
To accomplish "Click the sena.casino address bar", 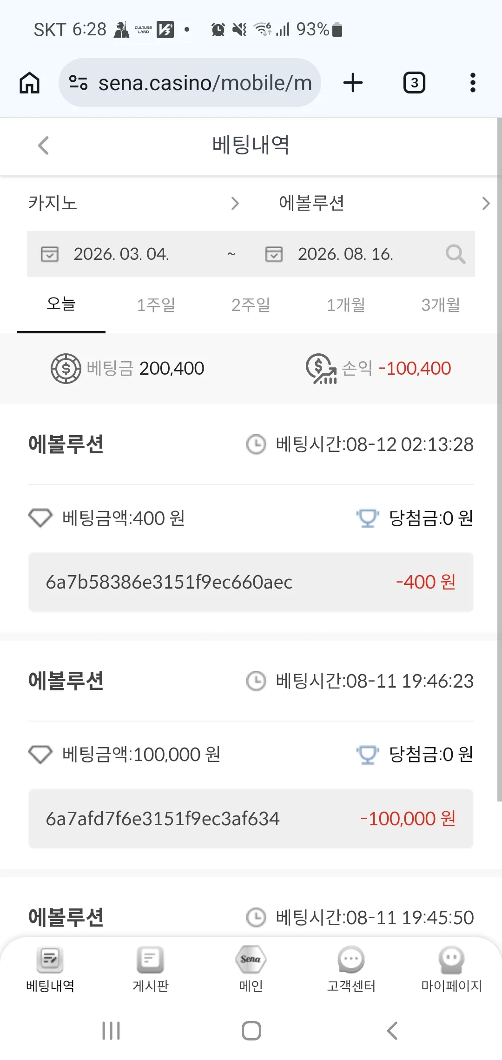I will click(190, 83).
